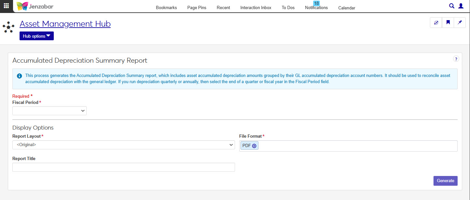This screenshot has width=470, height=200.
Task: Open the Notifications menu
Action: pyautogui.click(x=316, y=8)
